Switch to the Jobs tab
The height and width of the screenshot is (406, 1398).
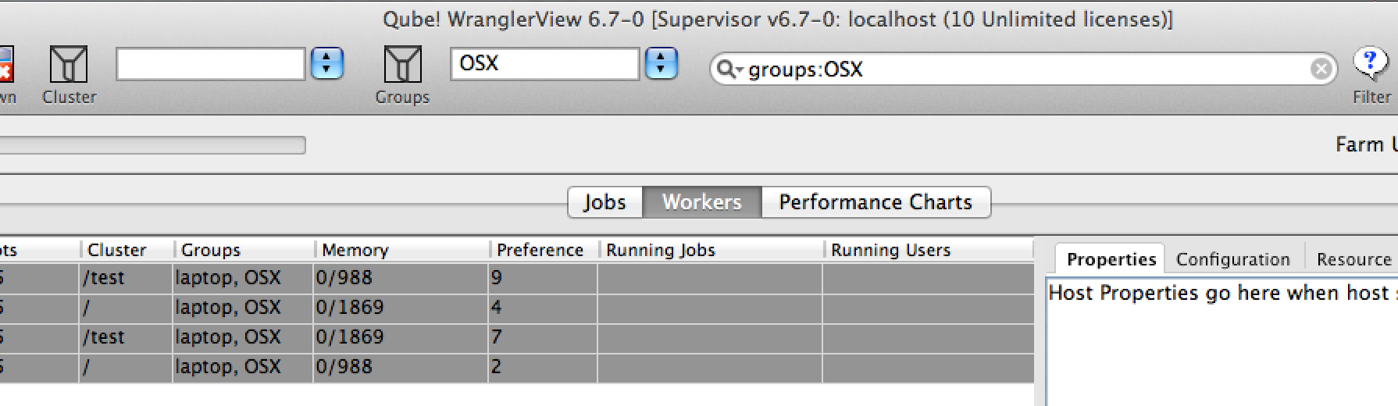(x=604, y=202)
